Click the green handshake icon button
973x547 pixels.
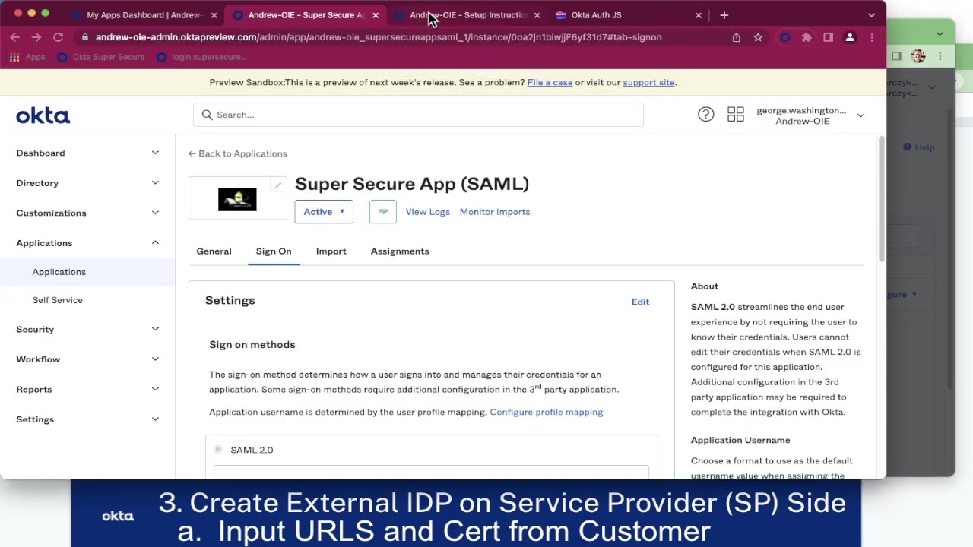pyautogui.click(x=383, y=212)
